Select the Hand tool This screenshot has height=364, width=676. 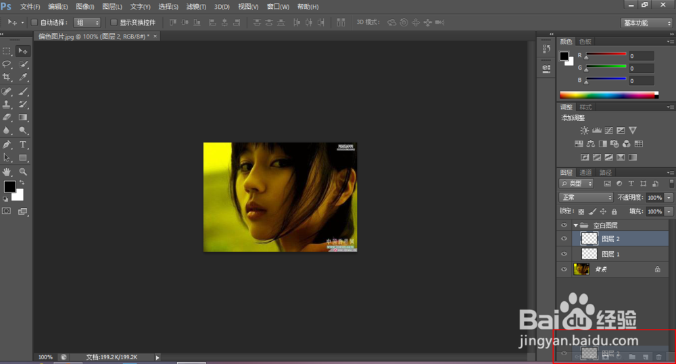pos(7,172)
